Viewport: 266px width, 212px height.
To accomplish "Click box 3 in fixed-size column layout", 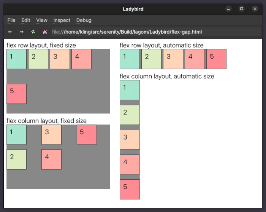I will point(51,135).
